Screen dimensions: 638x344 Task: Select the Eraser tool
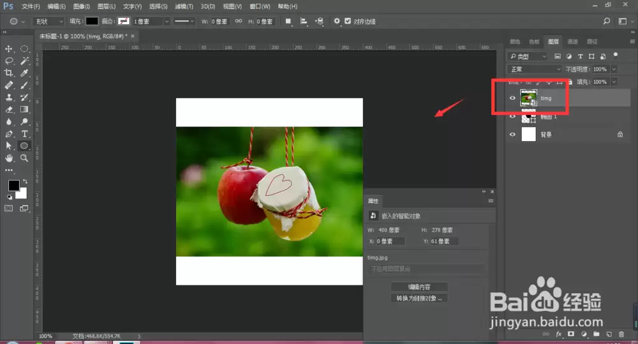tap(8, 110)
